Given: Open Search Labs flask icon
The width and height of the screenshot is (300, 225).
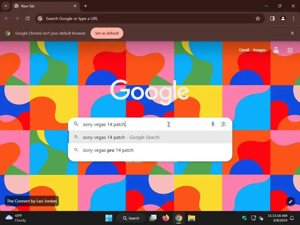Looking at the screenshot, I should 276,50.
